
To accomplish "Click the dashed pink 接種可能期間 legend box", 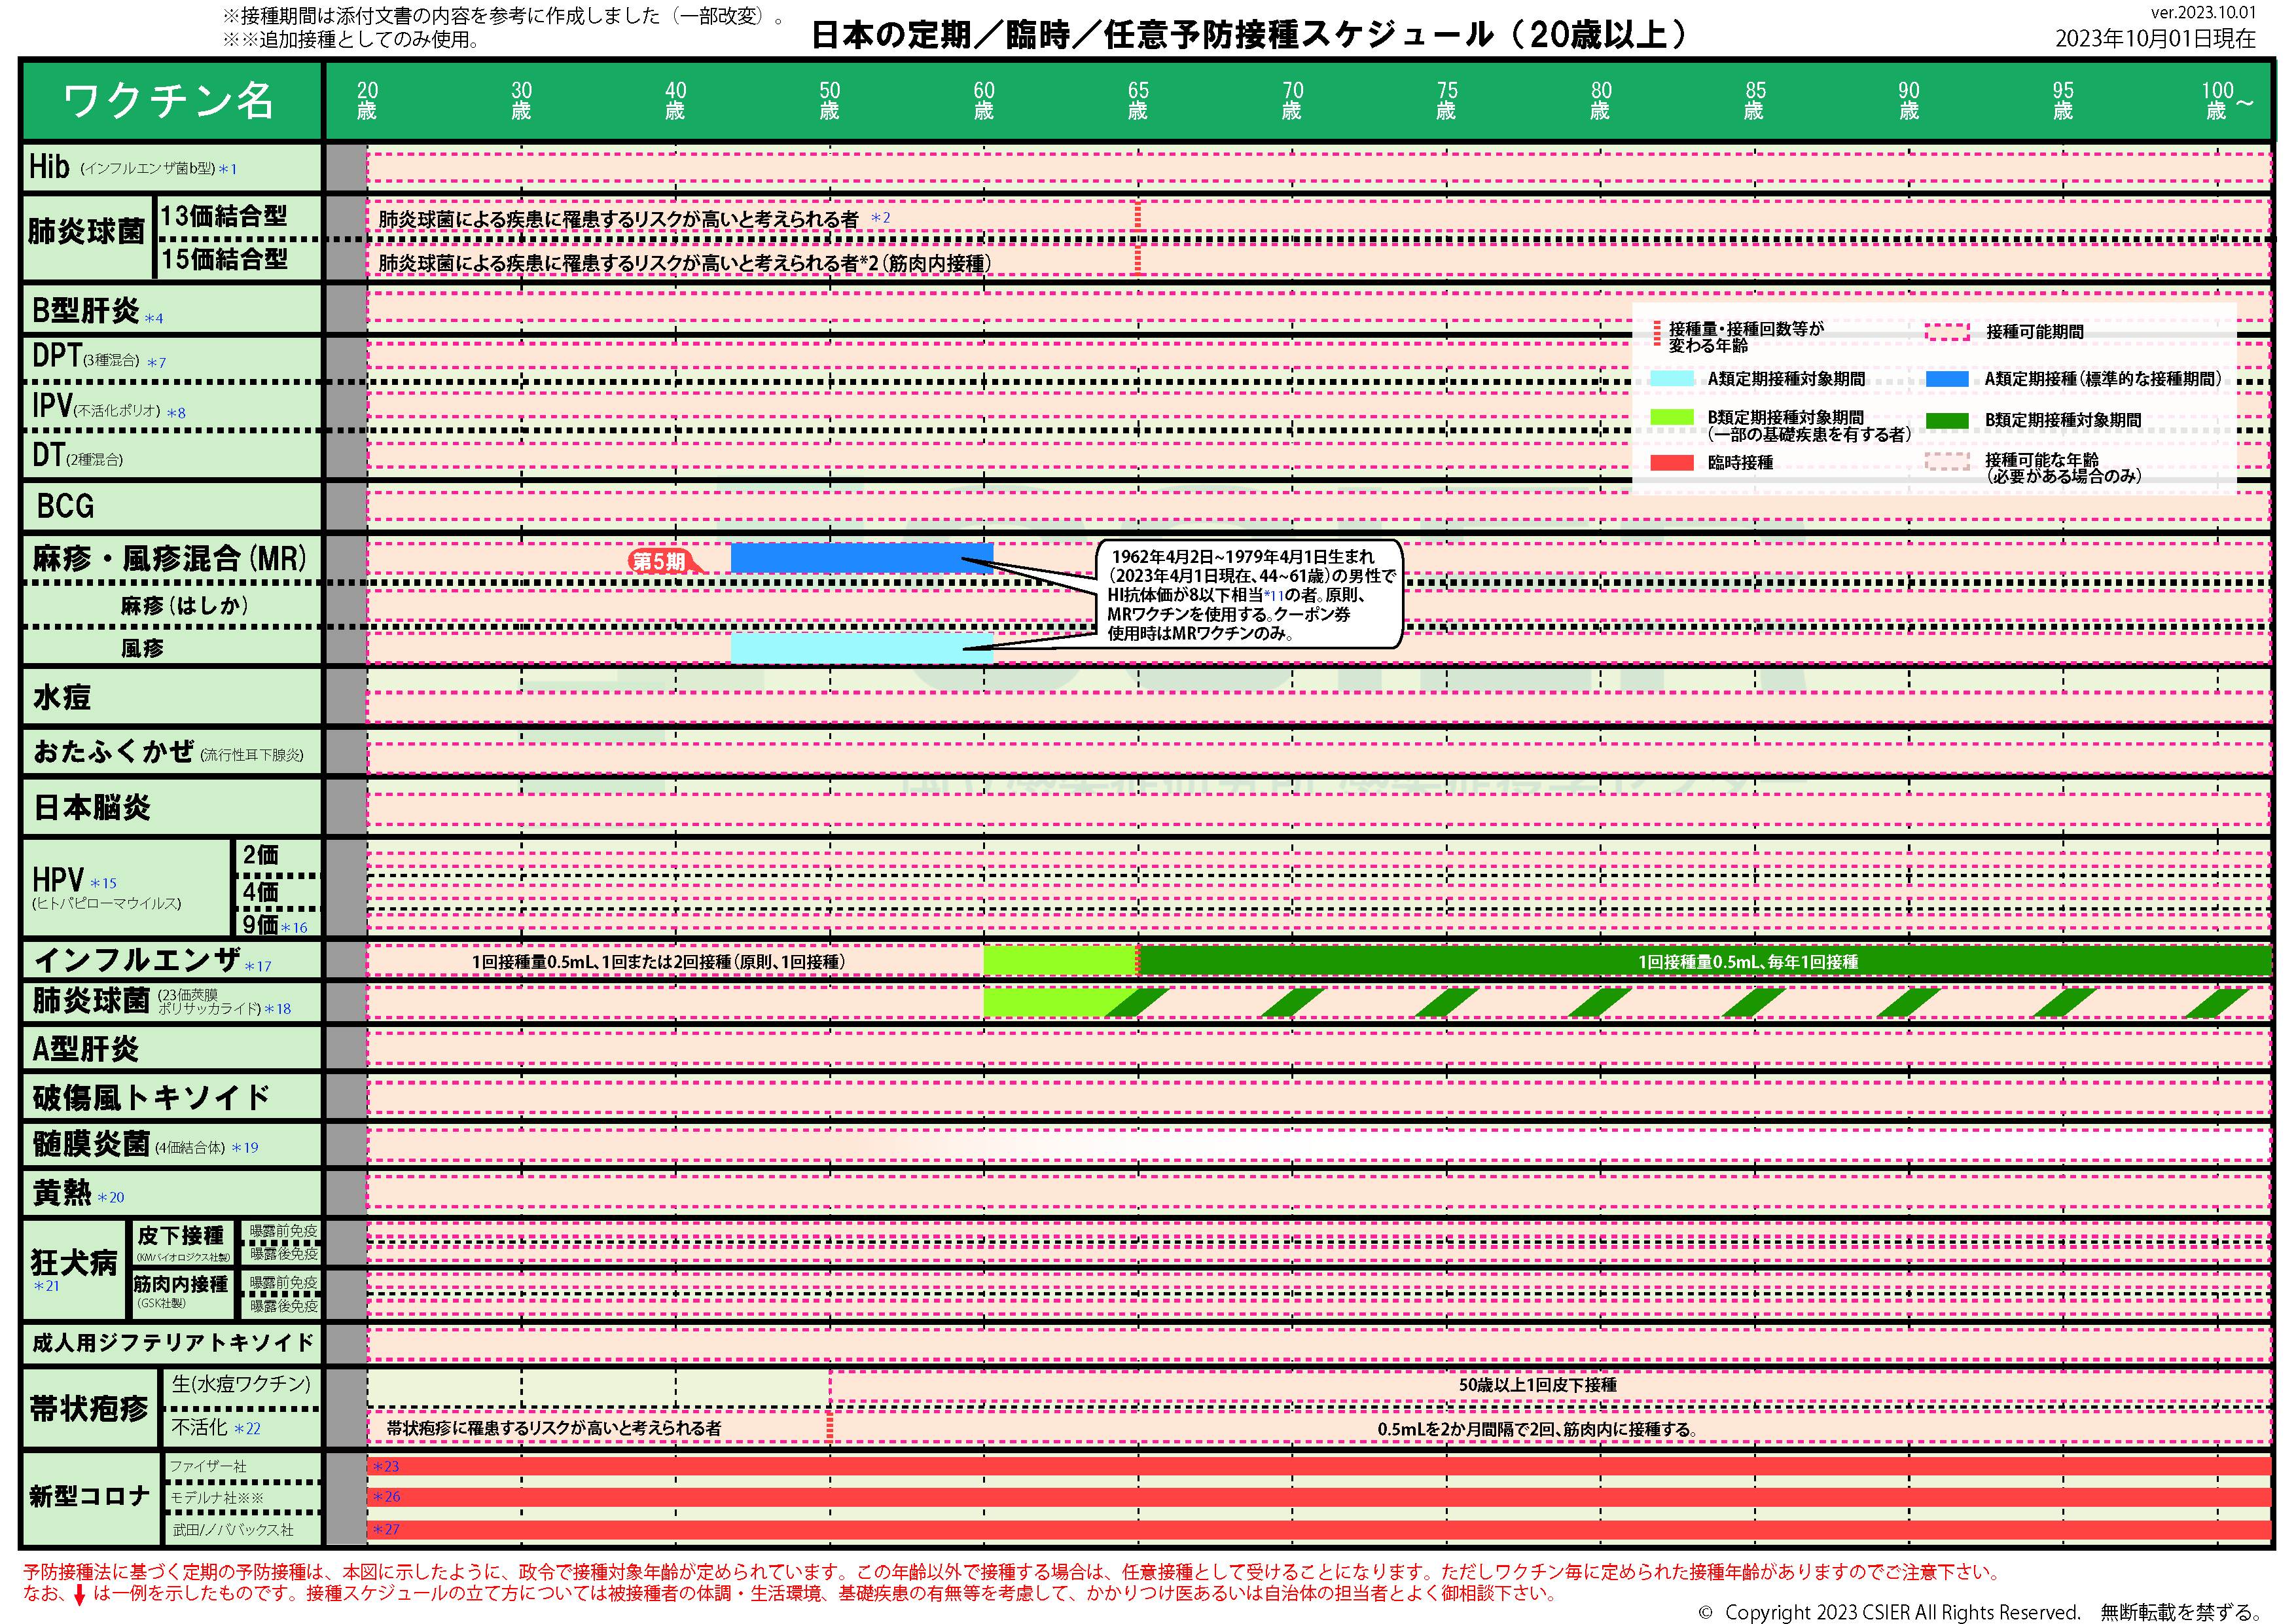I will 1947,331.
